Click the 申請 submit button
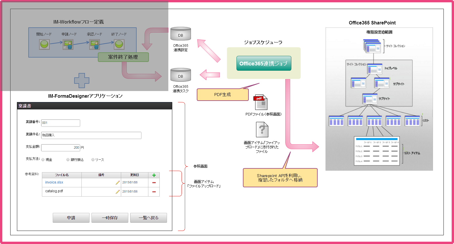454x244 pixels. [71, 218]
